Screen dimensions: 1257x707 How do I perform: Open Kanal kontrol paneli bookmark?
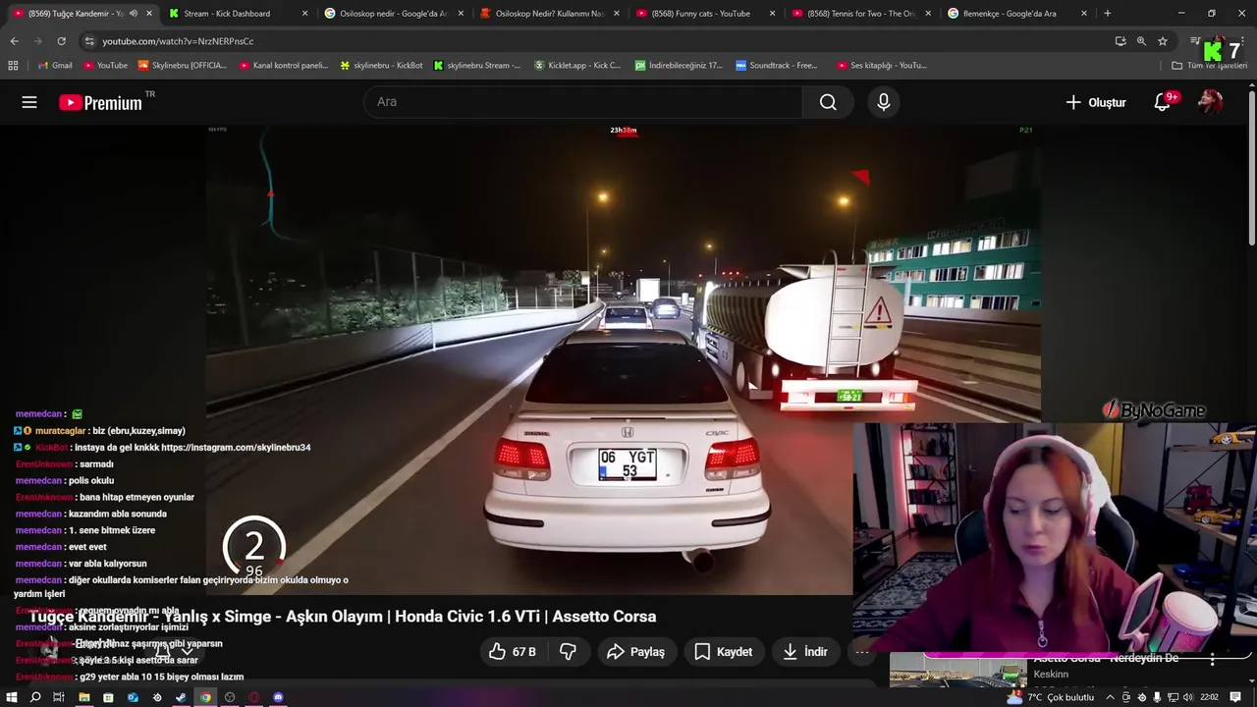(285, 65)
